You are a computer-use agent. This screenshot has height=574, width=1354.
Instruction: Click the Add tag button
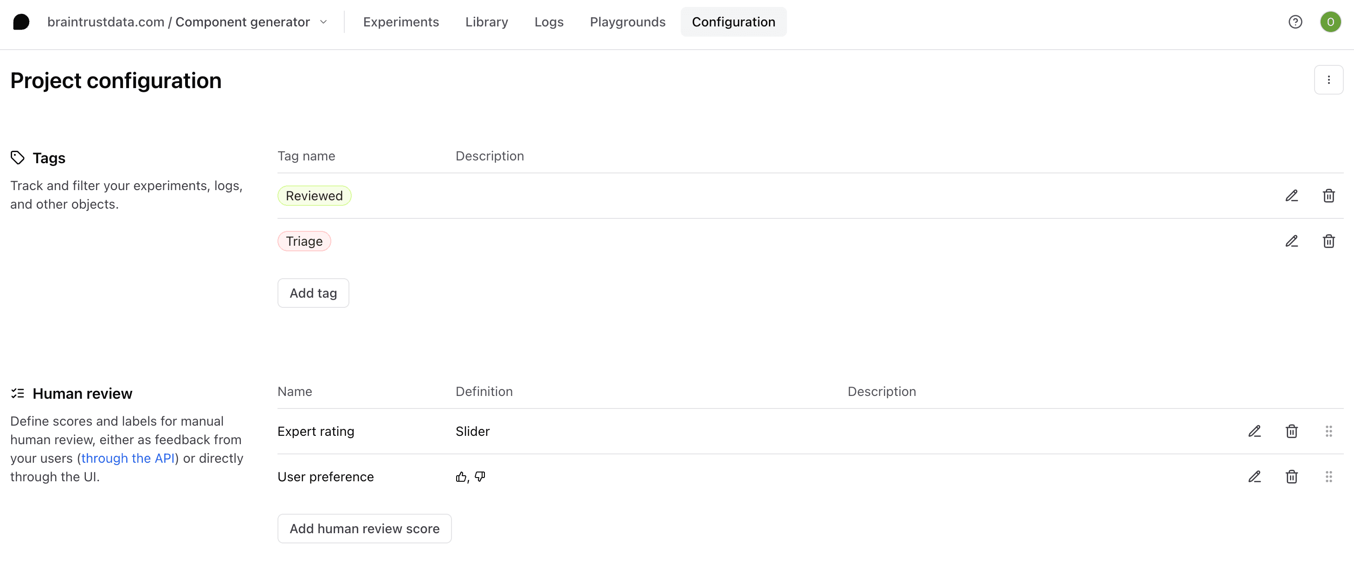[313, 293]
